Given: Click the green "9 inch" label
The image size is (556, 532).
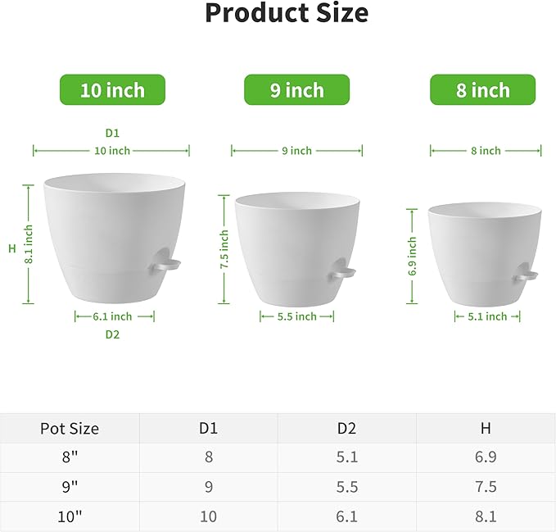Looking at the screenshot, I should [x=297, y=90].
